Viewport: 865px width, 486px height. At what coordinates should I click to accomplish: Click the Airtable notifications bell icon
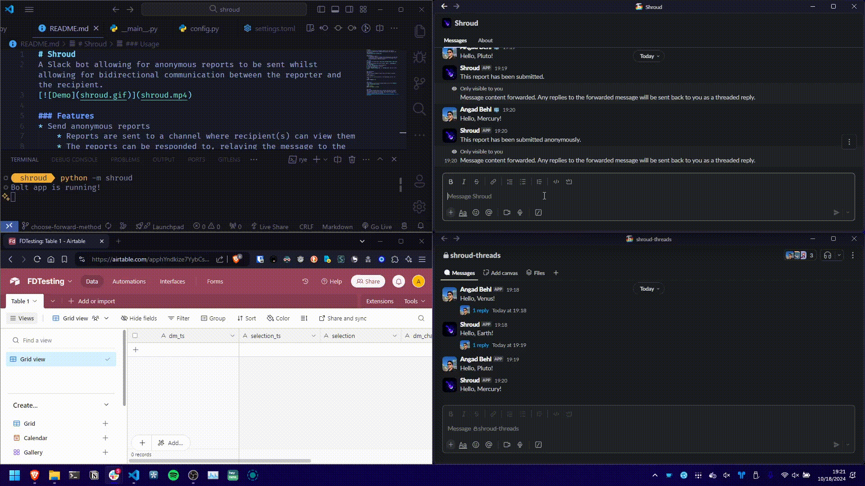point(399,282)
